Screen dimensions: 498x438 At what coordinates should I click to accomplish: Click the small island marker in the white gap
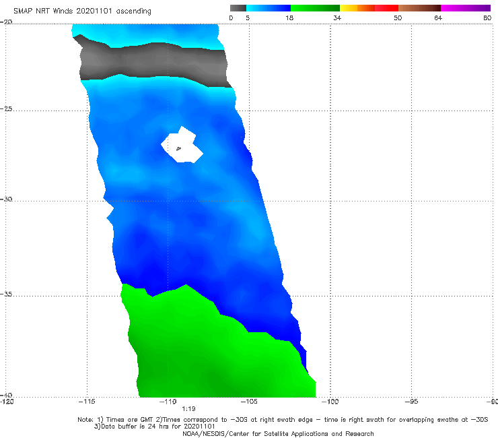[178, 148]
